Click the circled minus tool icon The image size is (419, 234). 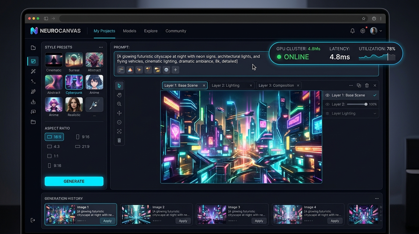[x=119, y=122]
